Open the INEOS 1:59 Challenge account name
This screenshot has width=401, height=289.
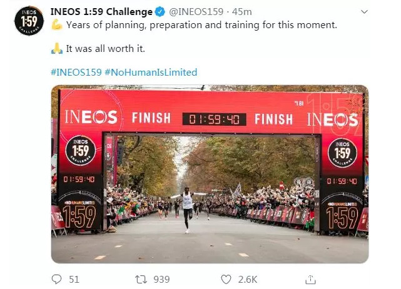[101, 12]
